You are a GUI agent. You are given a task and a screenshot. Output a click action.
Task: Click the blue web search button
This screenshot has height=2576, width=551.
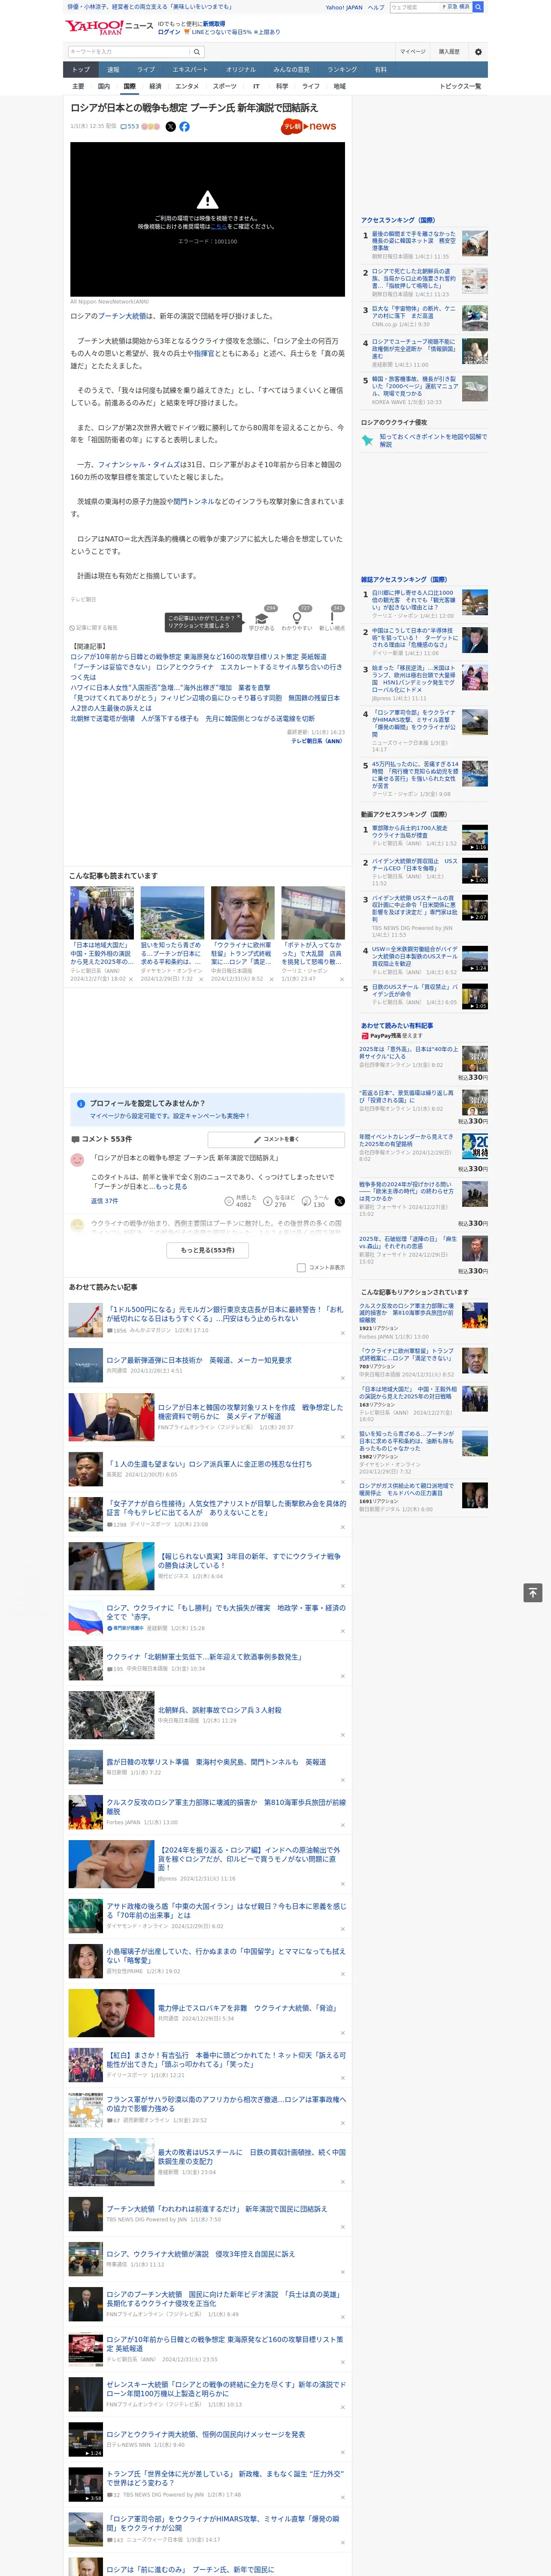point(478,7)
